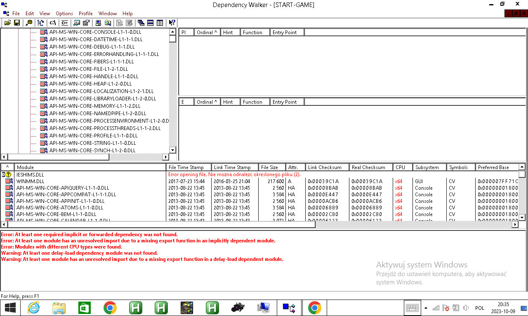Image resolution: width=528 pixels, height=316 pixels.
Task: Select API-MS-WIN-CORE-FIBERS-L1-1-1.DLL tree node
Action: point(92,62)
